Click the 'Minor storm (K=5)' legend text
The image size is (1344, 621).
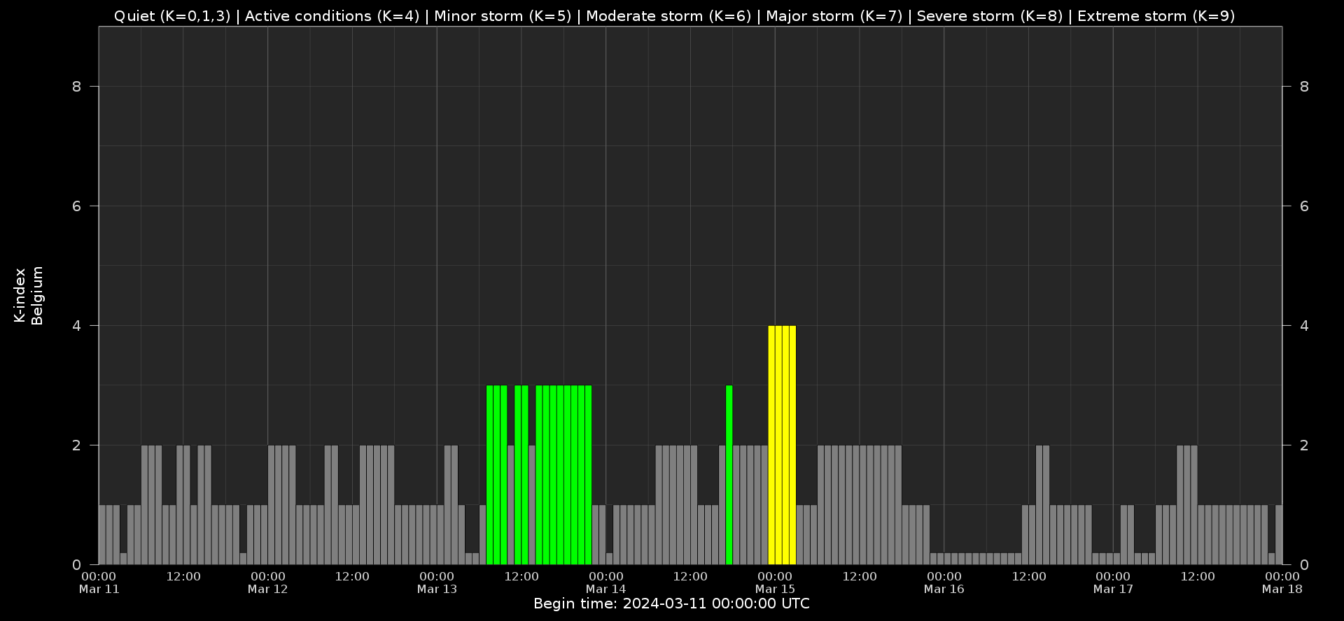point(503,16)
